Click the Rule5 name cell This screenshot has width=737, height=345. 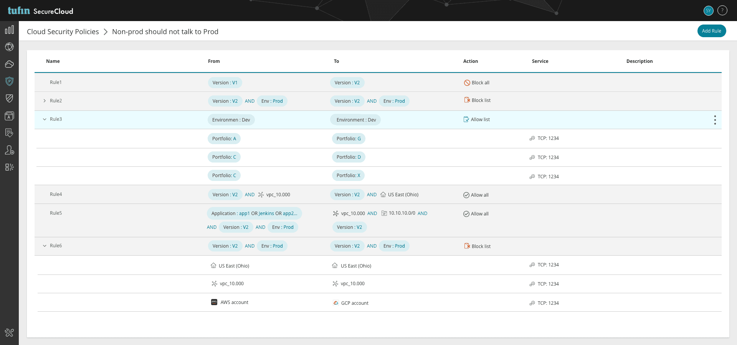tap(56, 213)
